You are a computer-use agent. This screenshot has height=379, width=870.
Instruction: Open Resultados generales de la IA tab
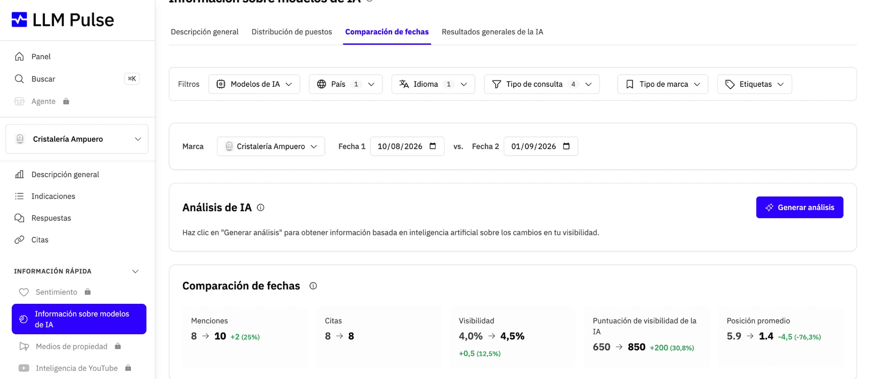pos(493,32)
